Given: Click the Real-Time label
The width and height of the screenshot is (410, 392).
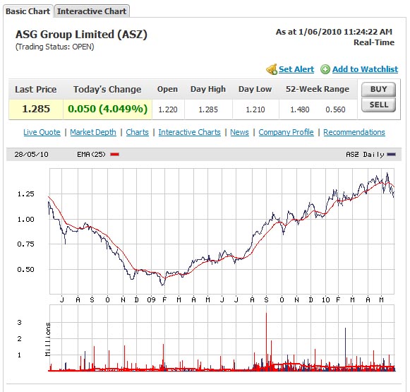Looking at the screenshot, I should point(374,42).
